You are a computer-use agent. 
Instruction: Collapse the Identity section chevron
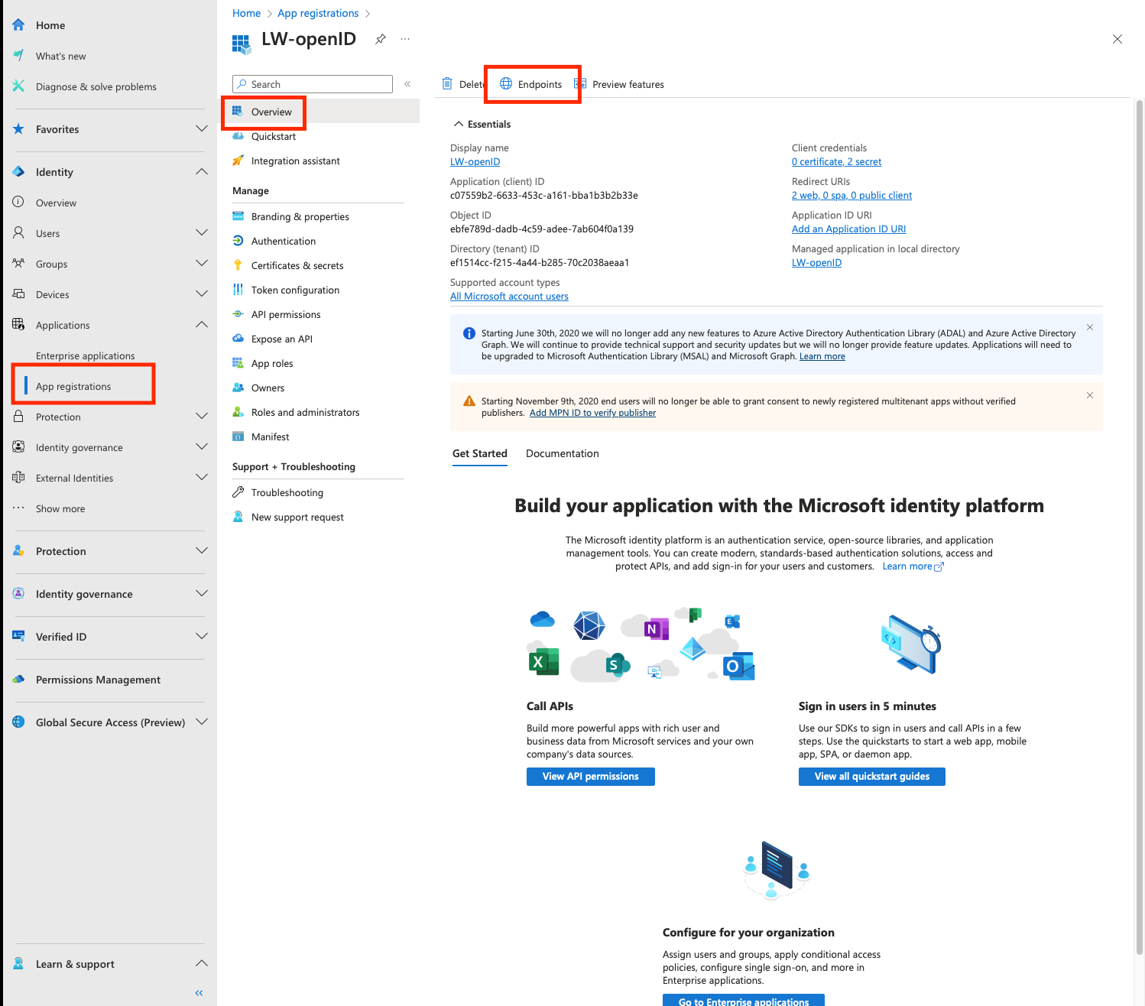[202, 171]
